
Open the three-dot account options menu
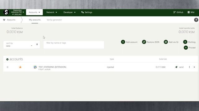click(189, 67)
